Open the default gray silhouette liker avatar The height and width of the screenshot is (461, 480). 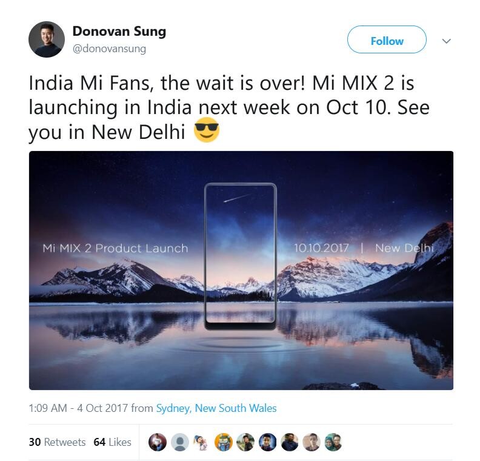[179, 442]
